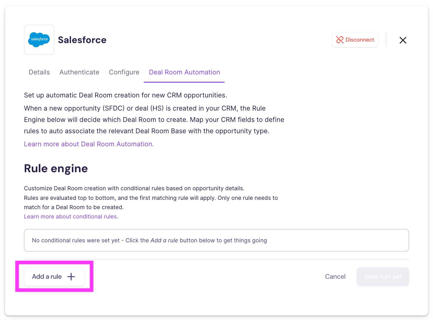Follow Learn more about conditional rules link
433x320 pixels.
pos(71,216)
